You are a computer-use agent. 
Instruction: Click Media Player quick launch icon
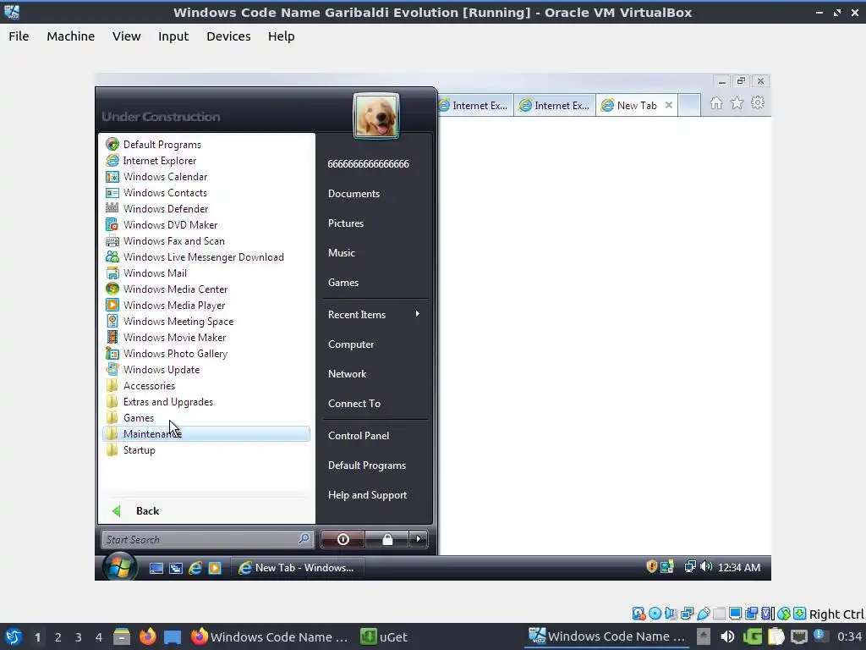tap(214, 568)
